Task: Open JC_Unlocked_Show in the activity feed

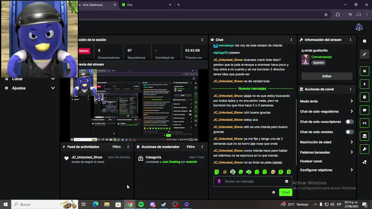Action: pyautogui.click(x=87, y=157)
